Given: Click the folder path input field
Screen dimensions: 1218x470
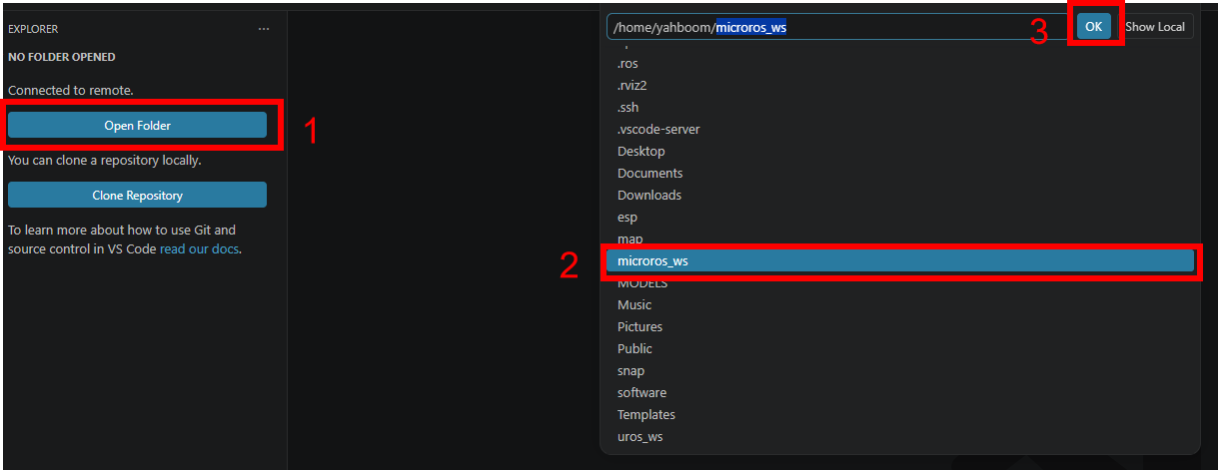Looking at the screenshot, I should point(839,27).
